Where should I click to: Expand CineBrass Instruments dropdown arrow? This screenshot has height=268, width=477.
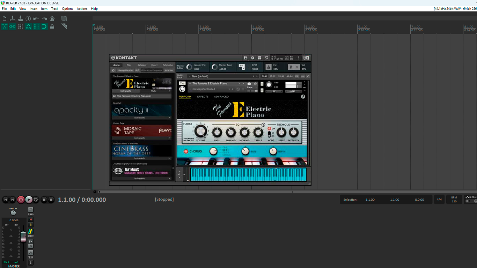pos(170,158)
